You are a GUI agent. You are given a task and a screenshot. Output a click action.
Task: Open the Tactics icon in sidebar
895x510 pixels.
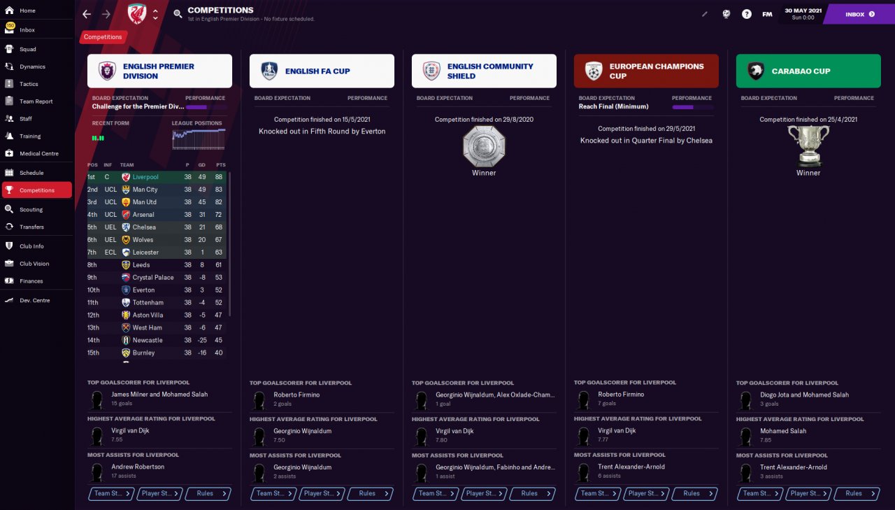9,84
